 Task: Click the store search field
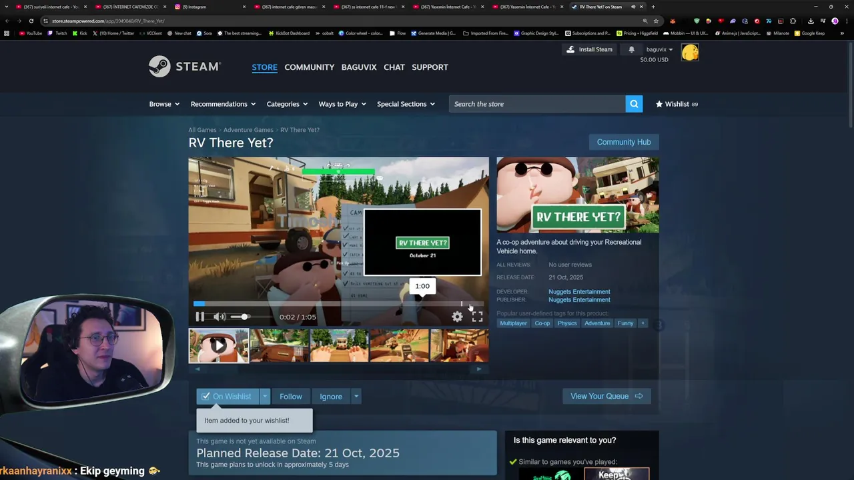click(x=537, y=104)
